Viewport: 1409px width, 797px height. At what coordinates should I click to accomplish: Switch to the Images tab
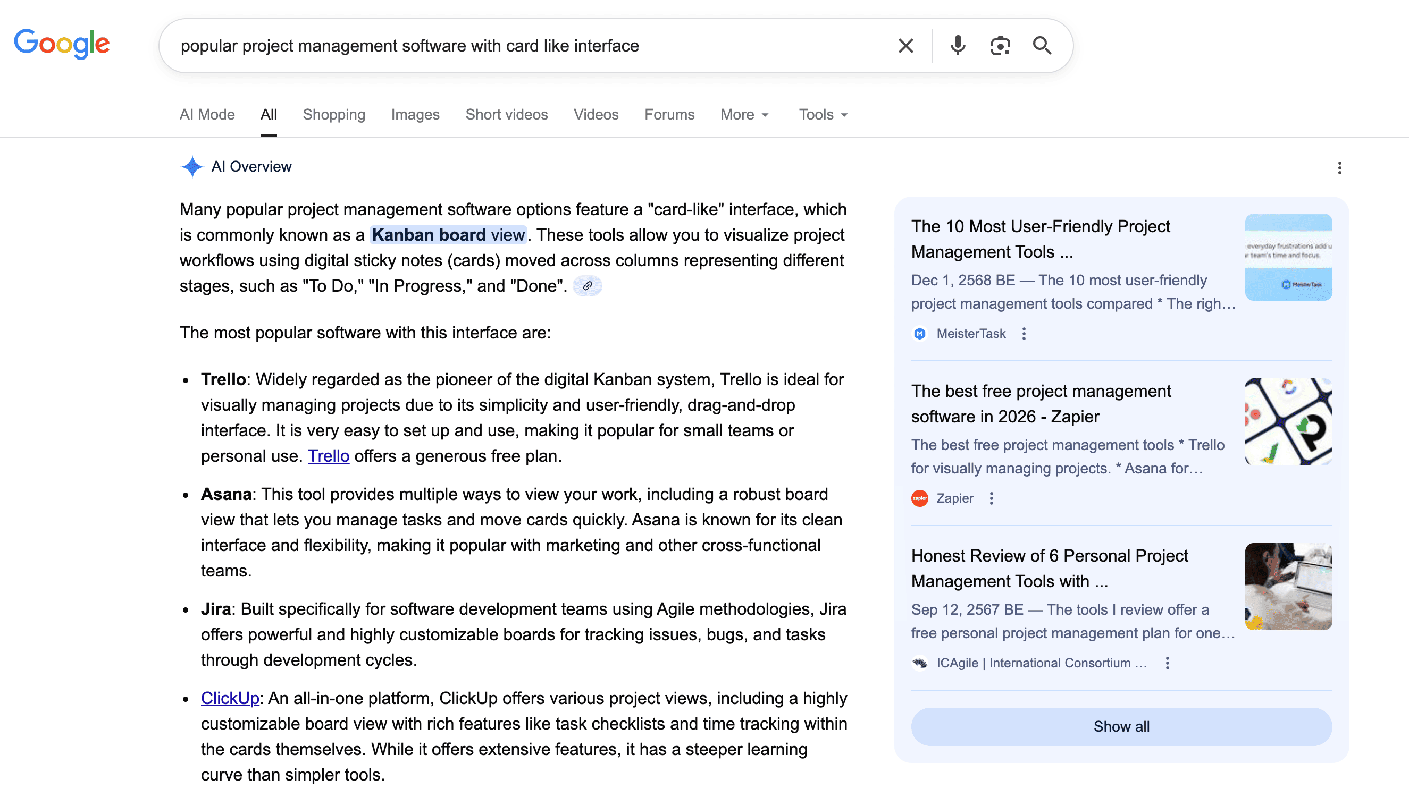(x=415, y=115)
